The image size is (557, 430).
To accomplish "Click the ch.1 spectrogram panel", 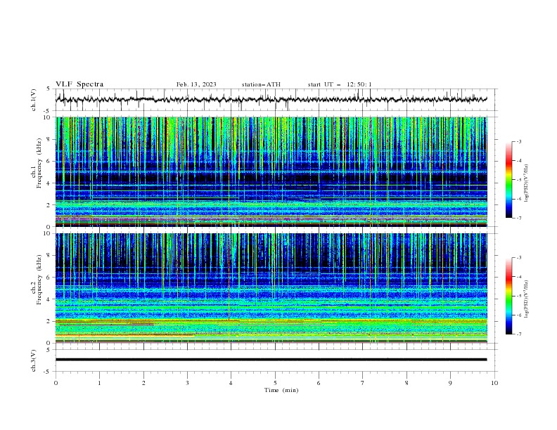I will [x=271, y=171].
